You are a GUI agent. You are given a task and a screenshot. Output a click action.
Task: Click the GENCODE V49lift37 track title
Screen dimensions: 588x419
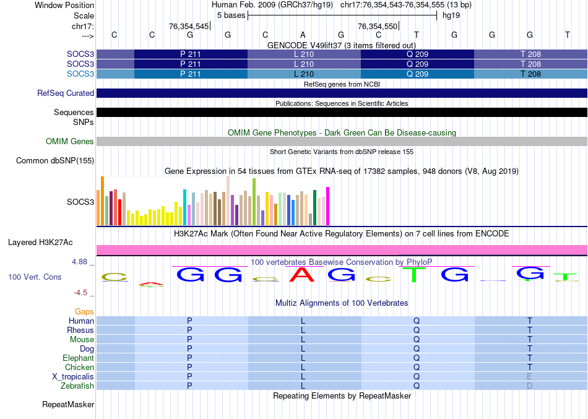pyautogui.click(x=342, y=45)
